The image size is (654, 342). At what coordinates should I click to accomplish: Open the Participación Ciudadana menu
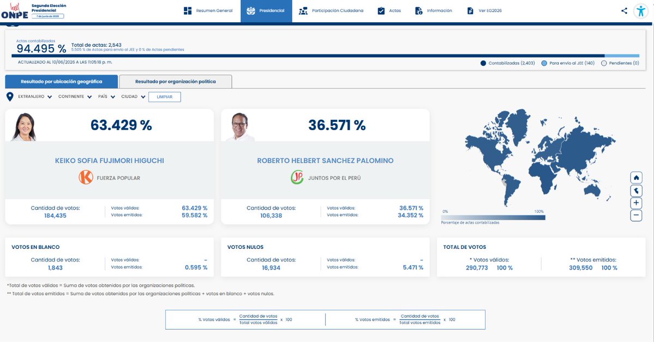tap(331, 11)
